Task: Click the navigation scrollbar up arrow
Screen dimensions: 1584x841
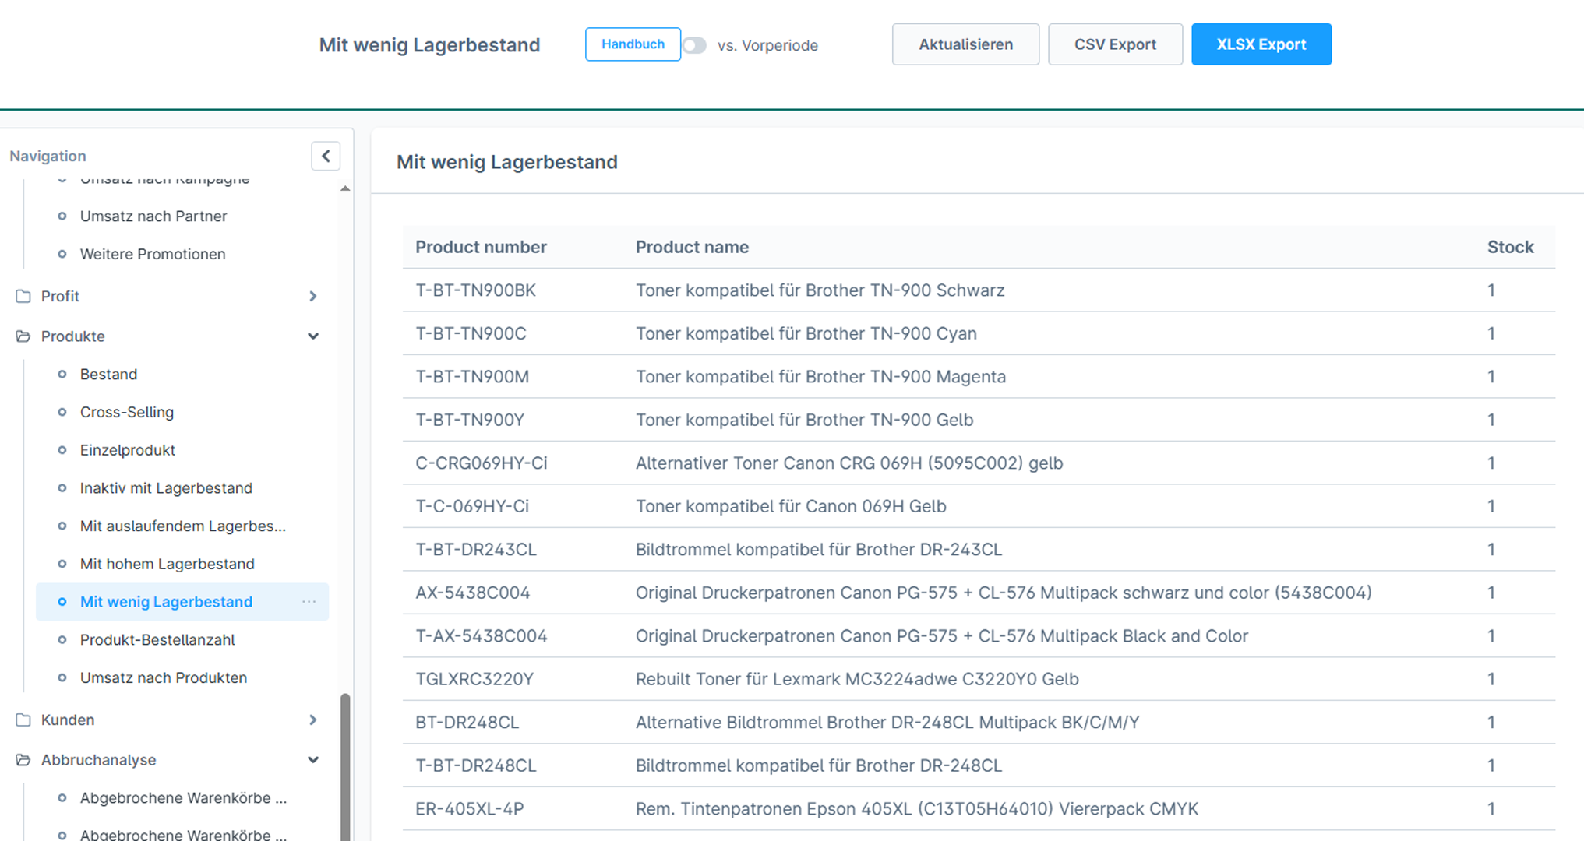Action: click(345, 188)
